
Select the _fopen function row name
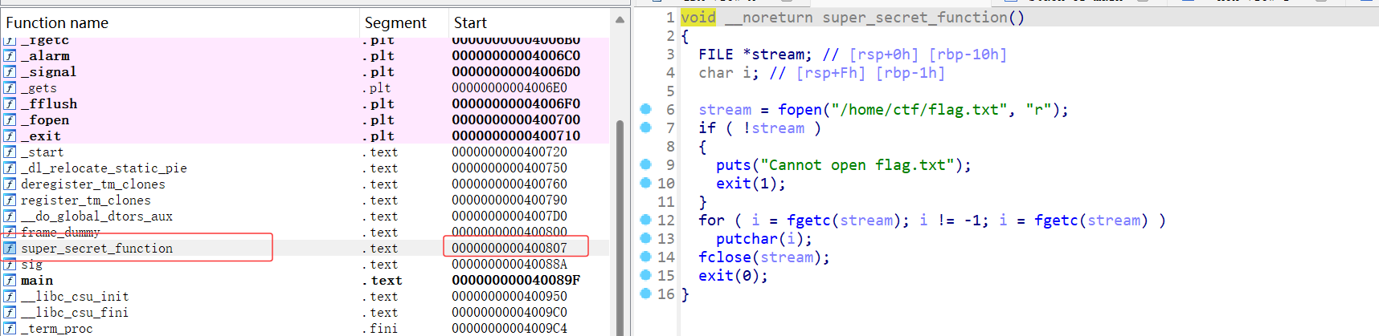click(45, 120)
